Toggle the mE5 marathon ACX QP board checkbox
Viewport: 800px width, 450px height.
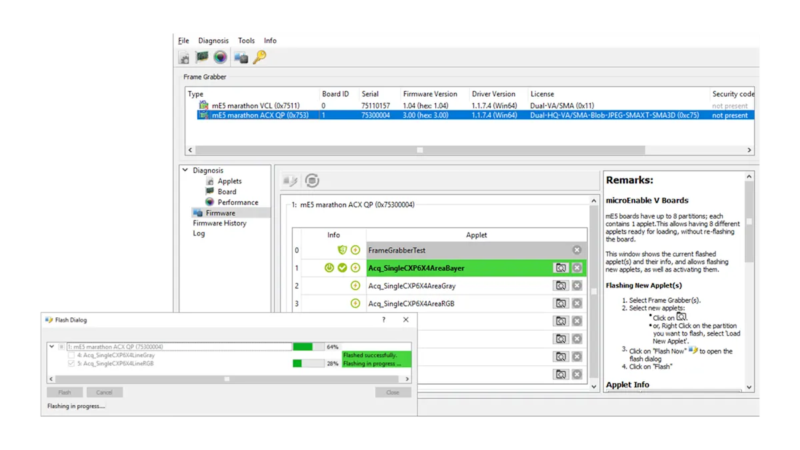coord(61,347)
